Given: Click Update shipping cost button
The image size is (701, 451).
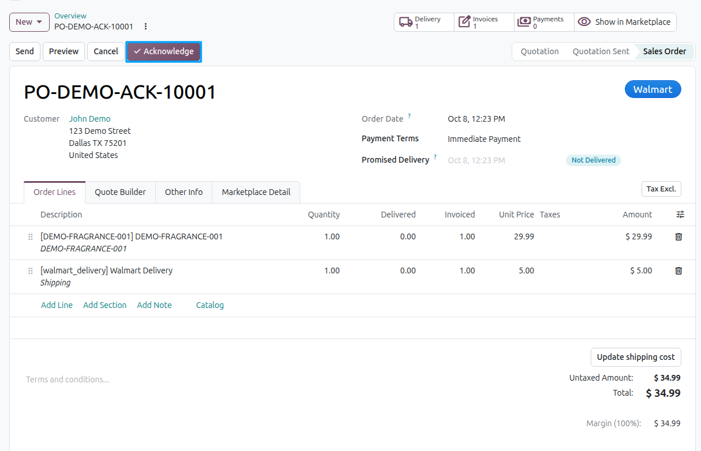Looking at the screenshot, I should [x=636, y=357].
